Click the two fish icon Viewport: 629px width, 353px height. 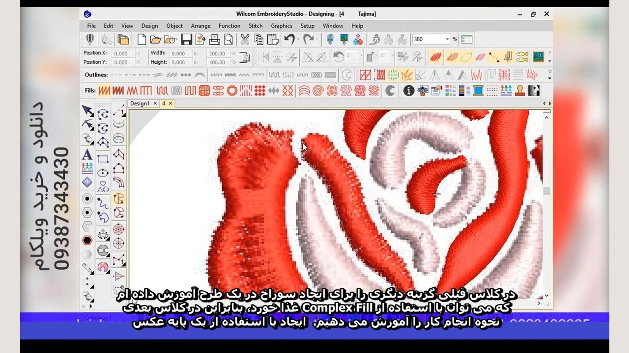[522, 57]
